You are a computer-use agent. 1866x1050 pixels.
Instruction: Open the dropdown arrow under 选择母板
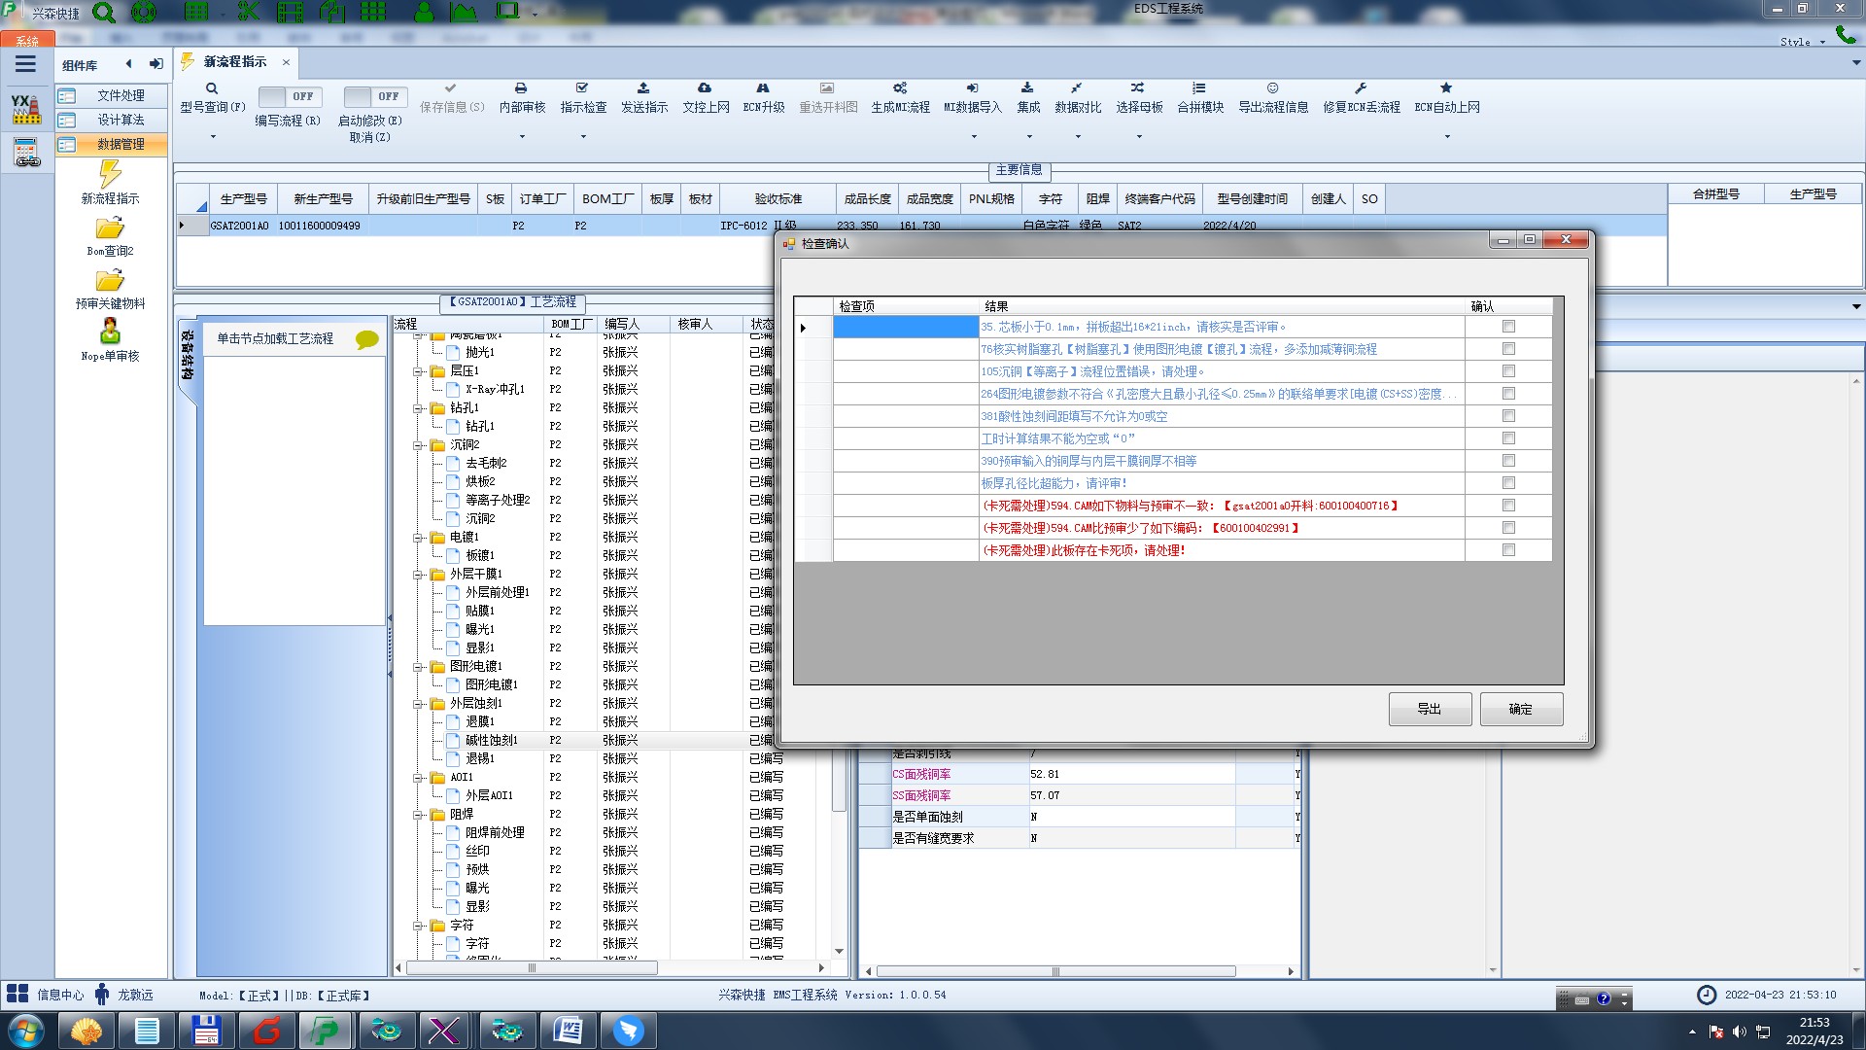pyautogui.click(x=1139, y=137)
